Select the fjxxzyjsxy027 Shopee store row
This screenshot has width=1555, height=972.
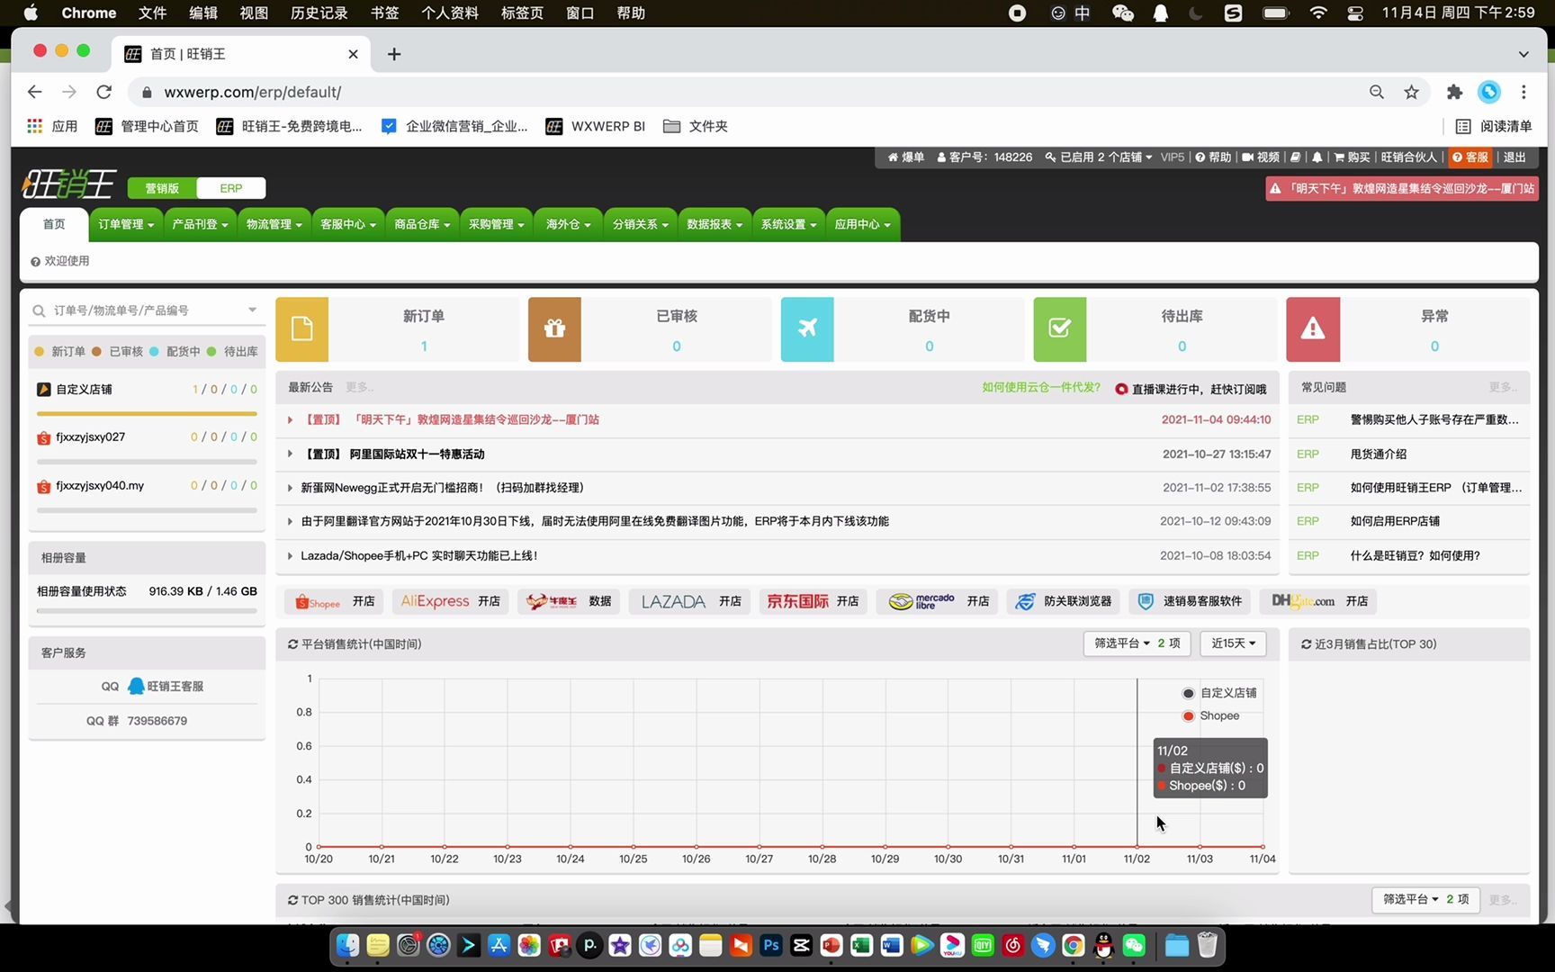point(147,437)
